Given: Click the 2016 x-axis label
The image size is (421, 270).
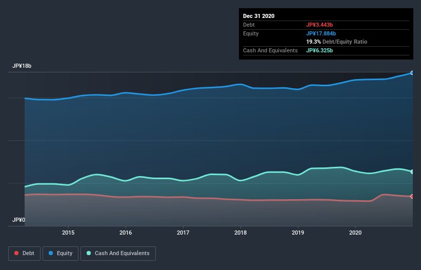Looking at the screenshot, I should [126, 233].
